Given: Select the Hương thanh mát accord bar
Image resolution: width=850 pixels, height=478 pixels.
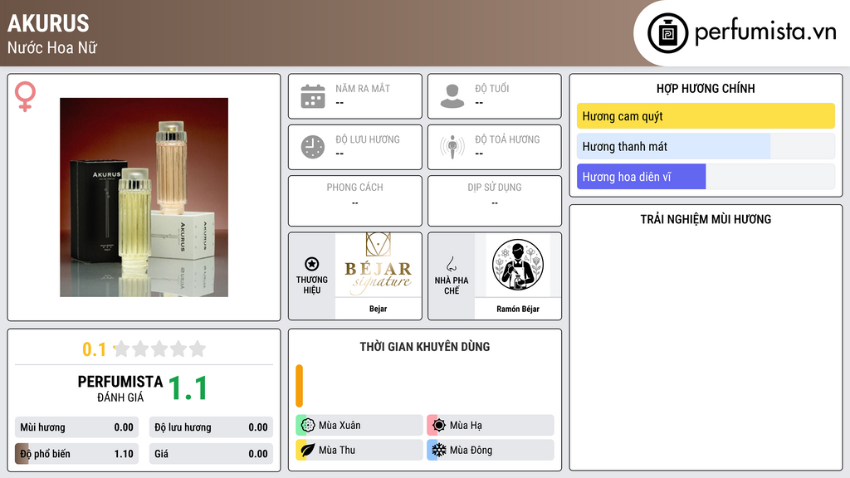Looking at the screenshot, I should [706, 146].
